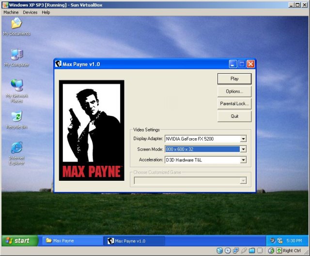Click VirtualBox optical disc status icon
The height and width of the screenshot is (256, 310).
(228, 251)
